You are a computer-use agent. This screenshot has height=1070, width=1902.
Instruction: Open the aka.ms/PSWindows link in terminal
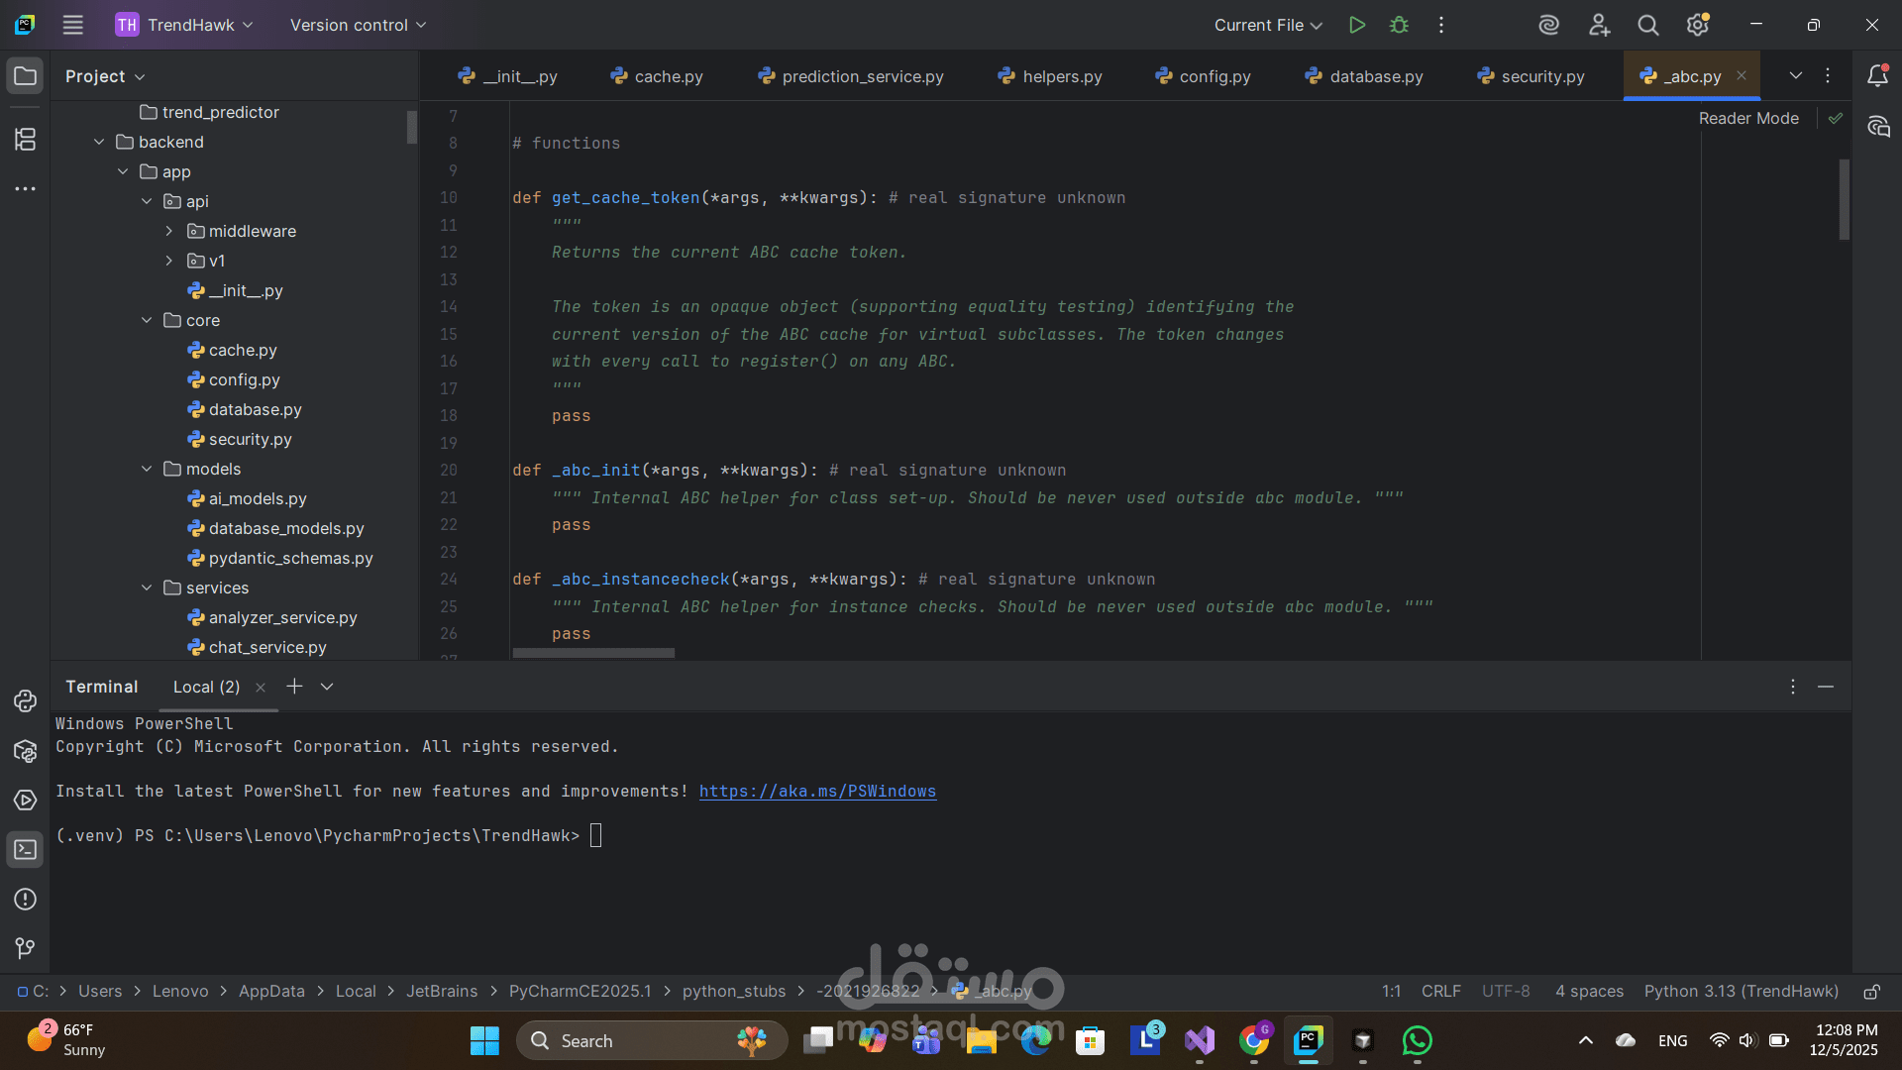(817, 791)
